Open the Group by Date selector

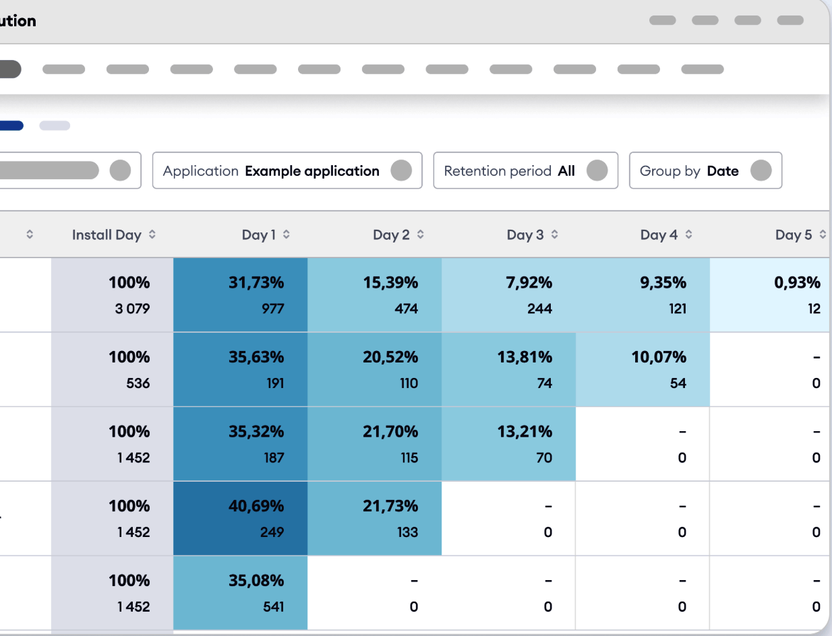[705, 170]
